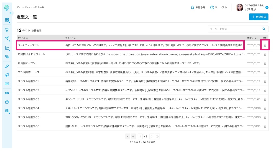Focus the キーワード検索 input field

point(234,29)
